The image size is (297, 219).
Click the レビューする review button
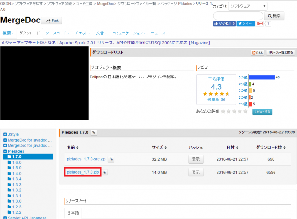(262, 112)
